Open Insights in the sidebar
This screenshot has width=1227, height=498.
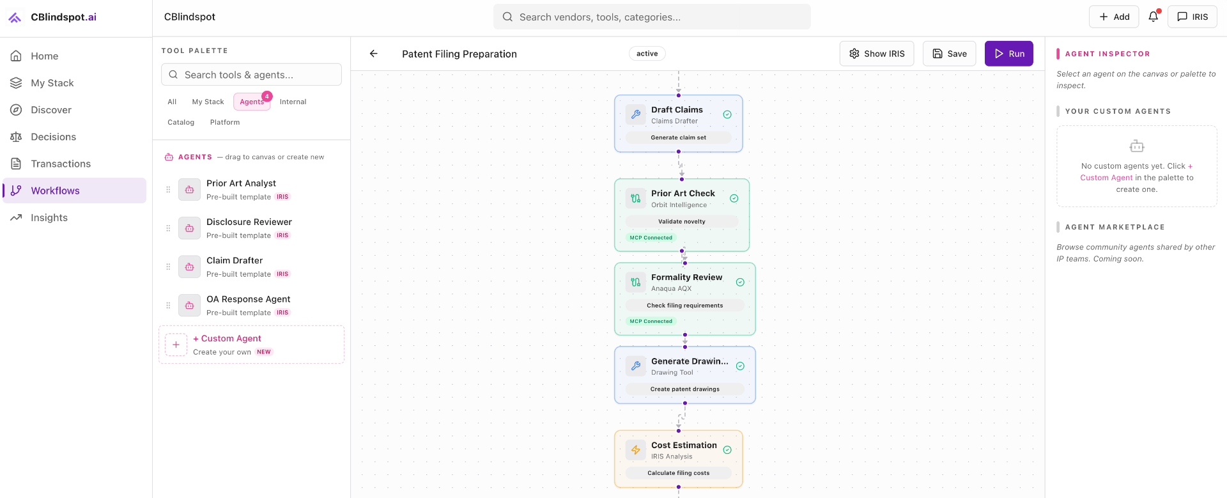pos(49,217)
